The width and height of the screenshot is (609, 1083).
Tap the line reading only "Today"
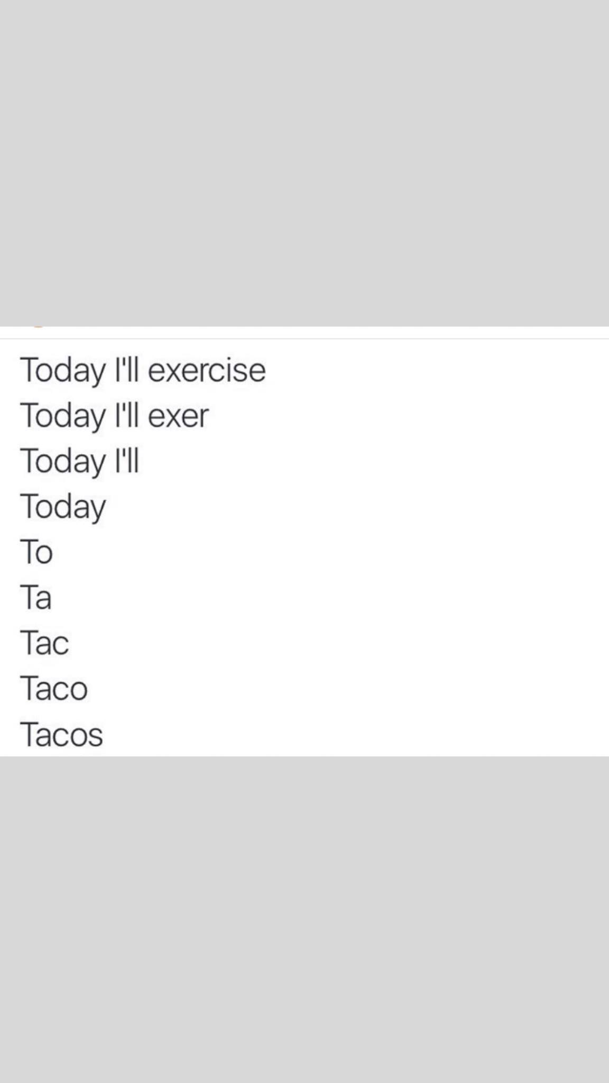coord(63,507)
